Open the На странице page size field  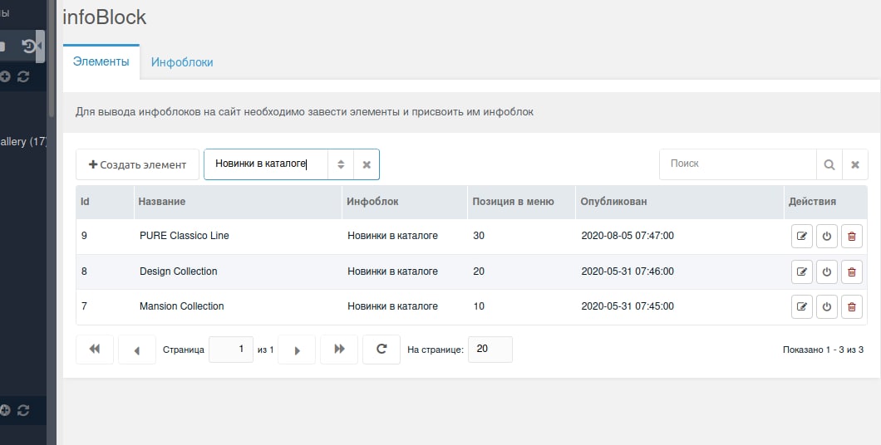click(490, 349)
